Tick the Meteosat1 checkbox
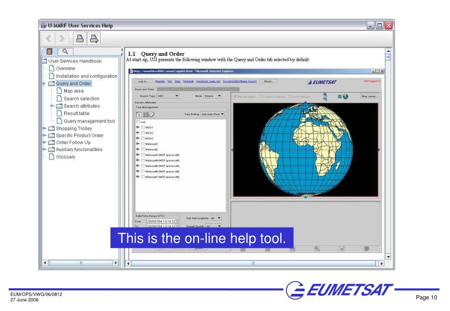This screenshot has width=450, height=311. (x=143, y=144)
